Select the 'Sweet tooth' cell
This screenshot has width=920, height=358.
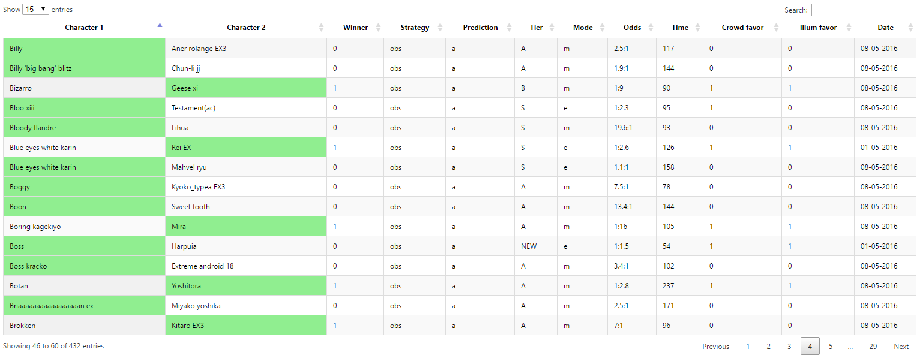[x=246, y=207]
